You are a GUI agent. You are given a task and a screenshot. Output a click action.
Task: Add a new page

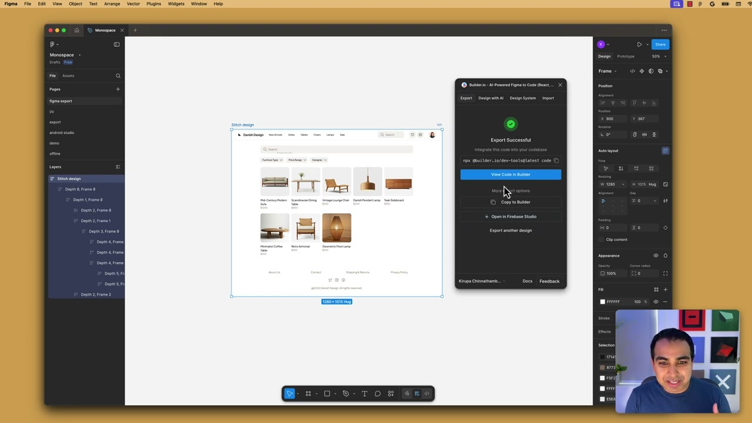[x=117, y=89]
